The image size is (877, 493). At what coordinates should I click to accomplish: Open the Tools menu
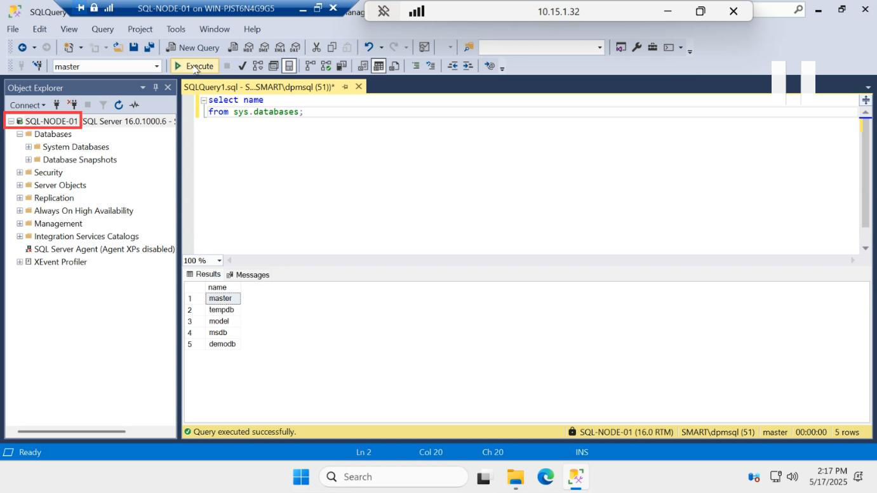click(x=176, y=29)
